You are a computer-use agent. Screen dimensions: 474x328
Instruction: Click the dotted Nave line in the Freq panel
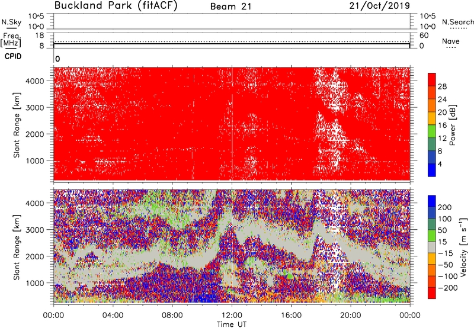(232, 41)
